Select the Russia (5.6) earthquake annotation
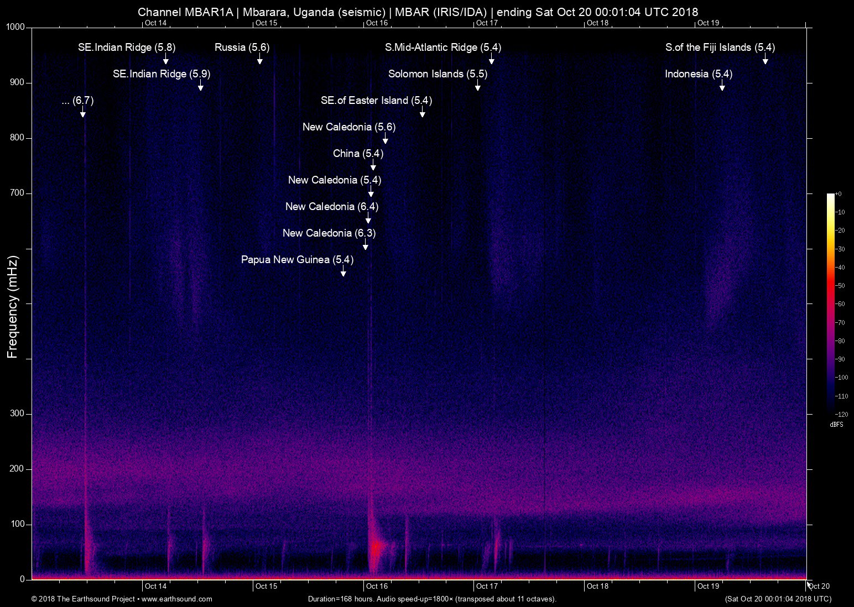 pyautogui.click(x=242, y=48)
